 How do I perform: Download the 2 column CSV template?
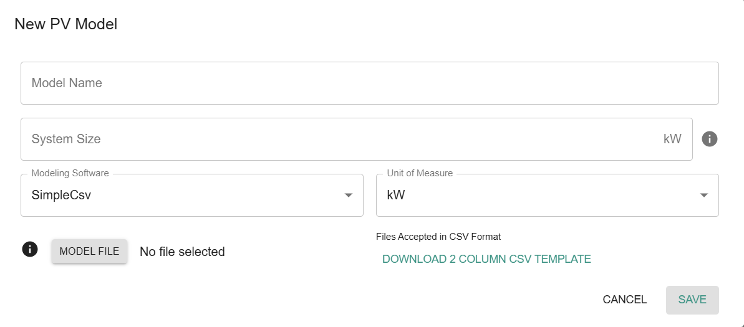(486, 259)
